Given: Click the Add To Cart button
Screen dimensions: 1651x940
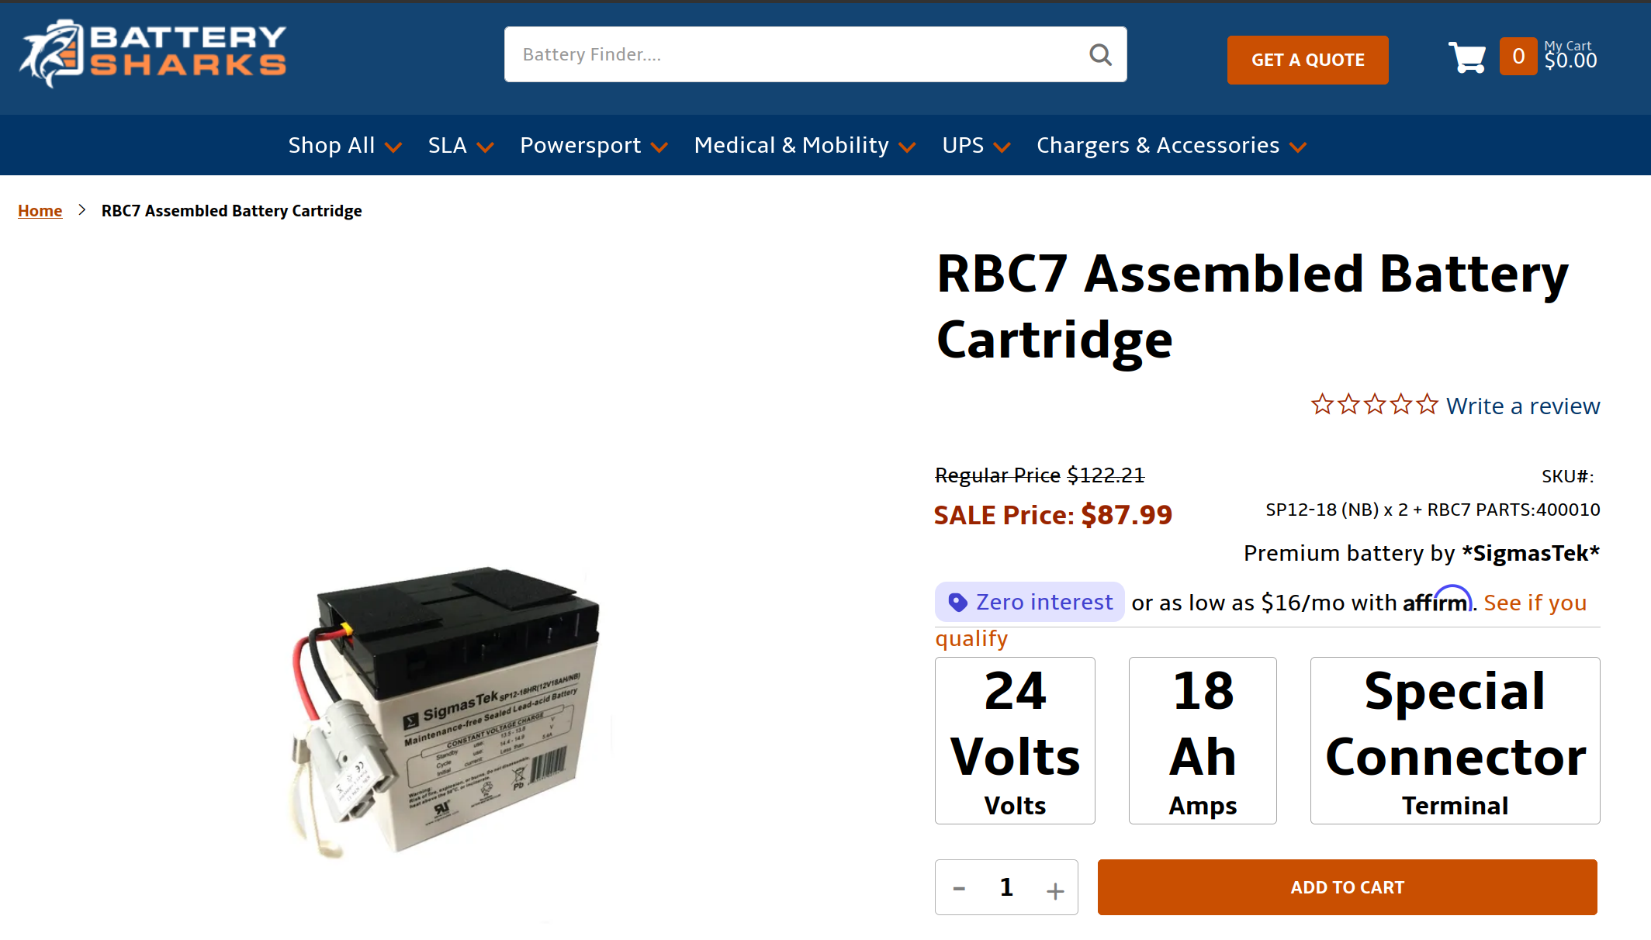Looking at the screenshot, I should click(1347, 887).
